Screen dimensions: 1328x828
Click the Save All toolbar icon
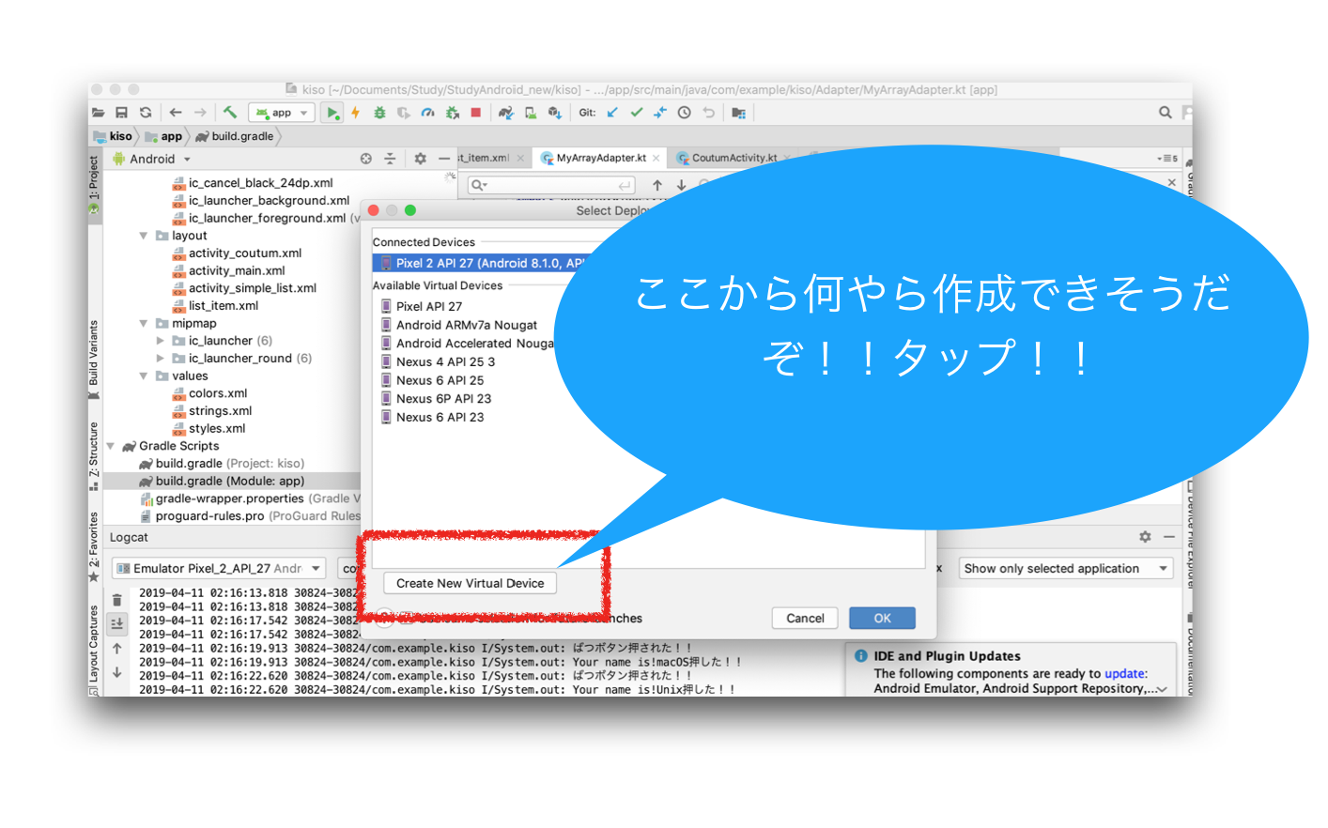tap(121, 113)
